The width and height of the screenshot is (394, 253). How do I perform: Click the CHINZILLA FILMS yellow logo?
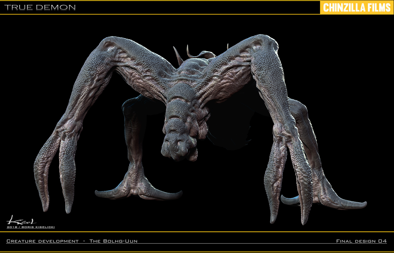click(x=357, y=7)
